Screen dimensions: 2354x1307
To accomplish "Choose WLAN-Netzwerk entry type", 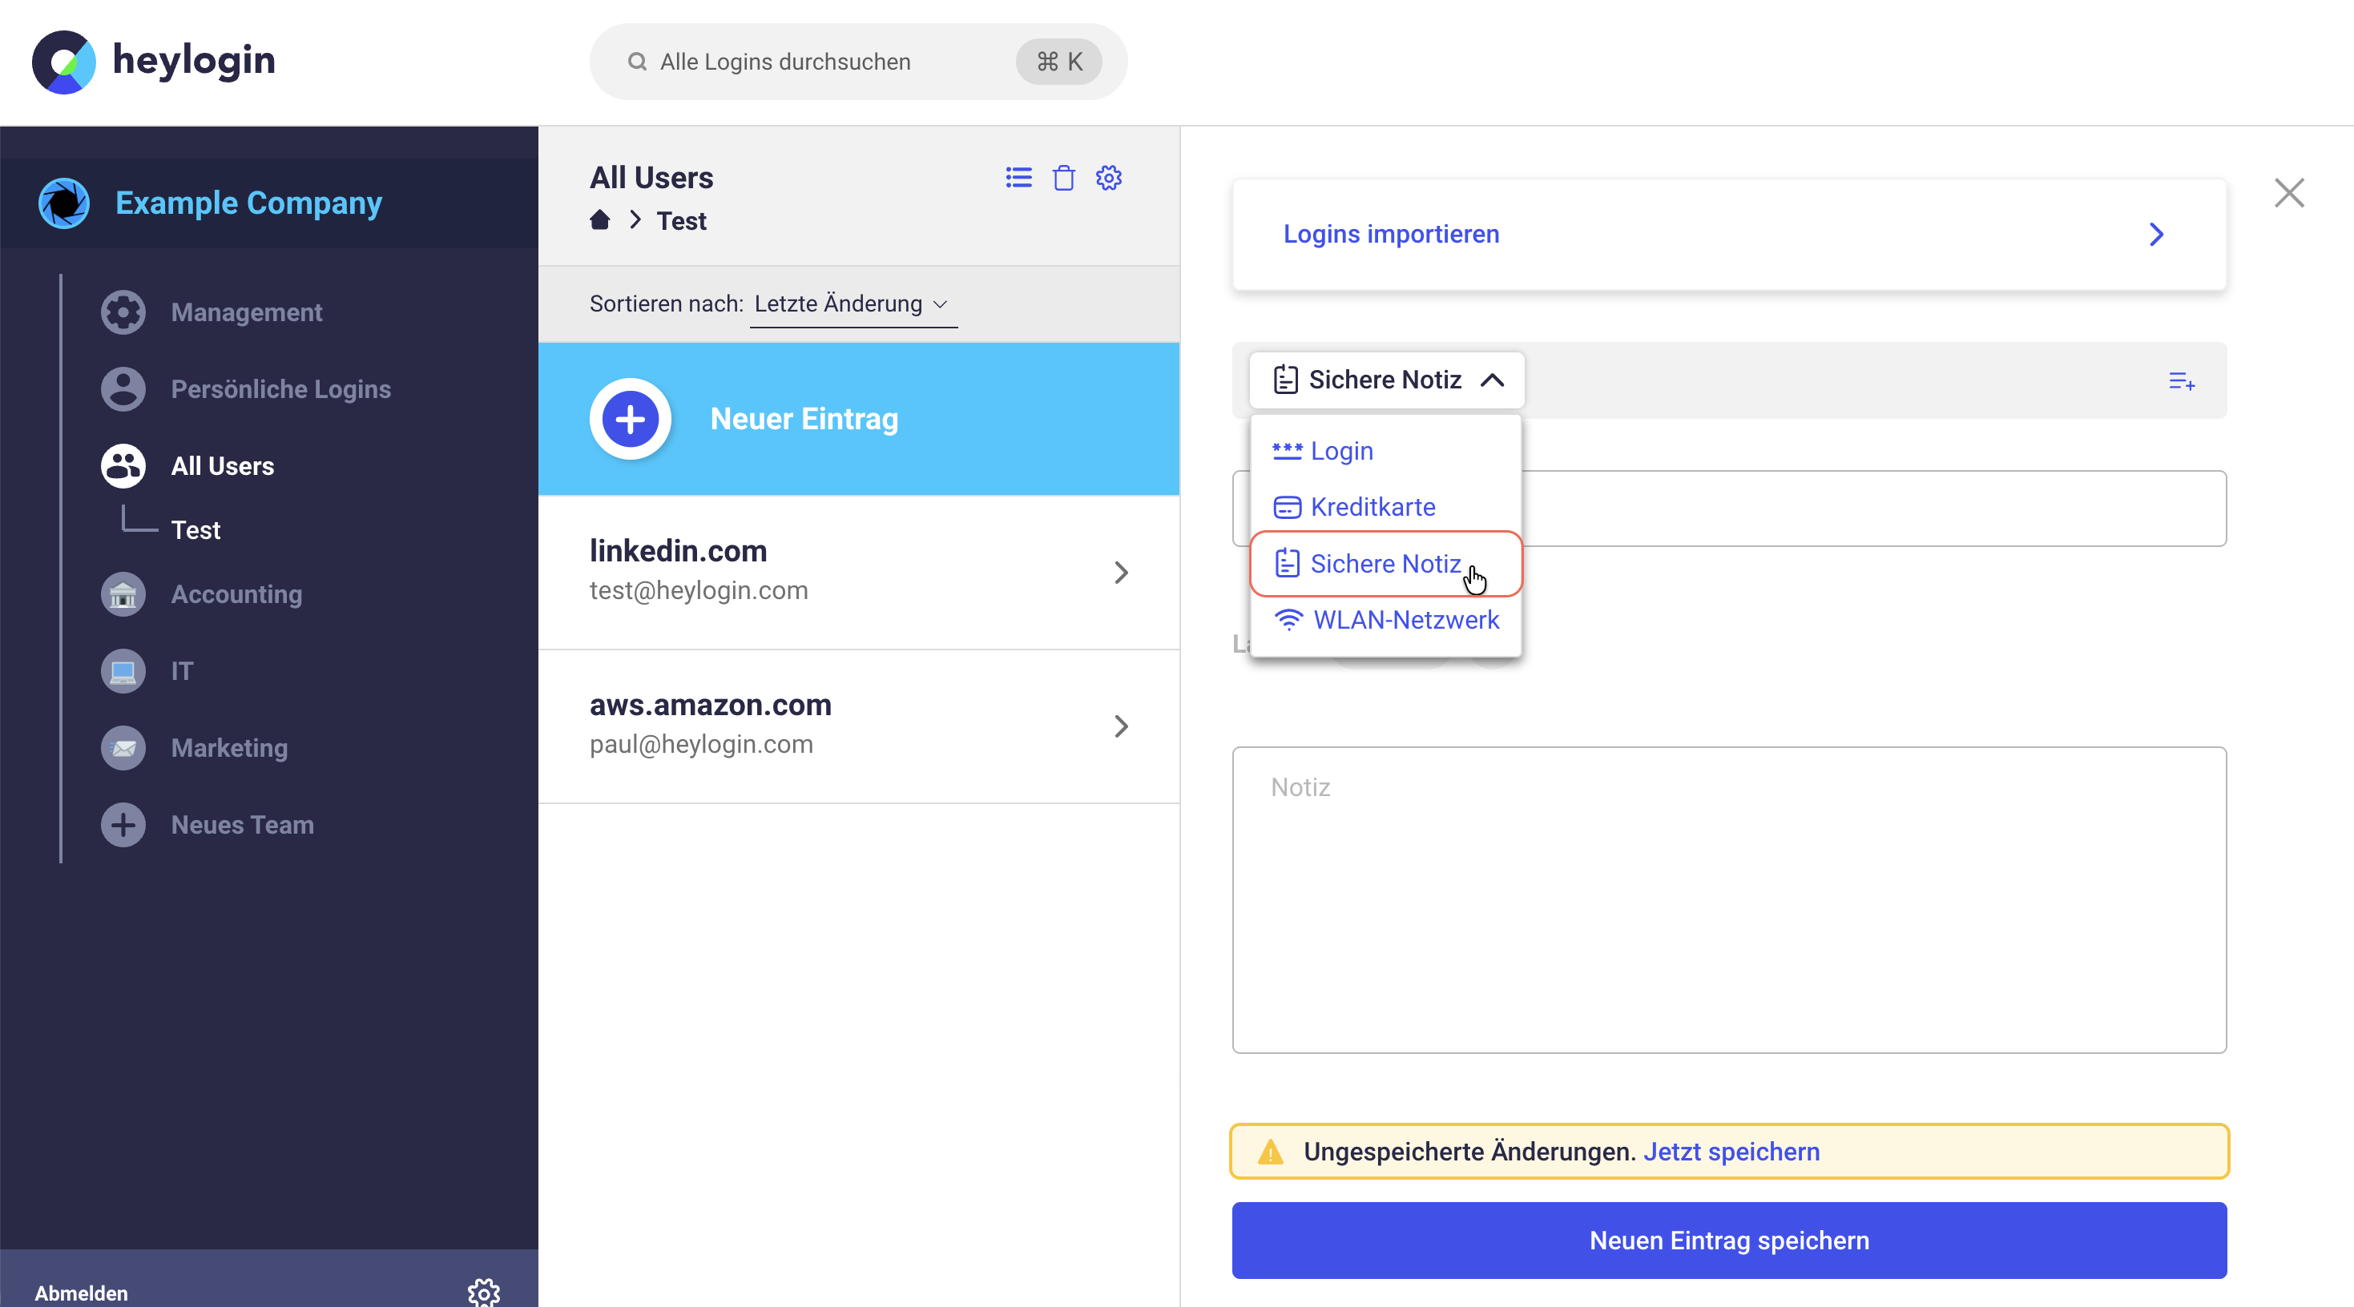I will pyautogui.click(x=1405, y=620).
